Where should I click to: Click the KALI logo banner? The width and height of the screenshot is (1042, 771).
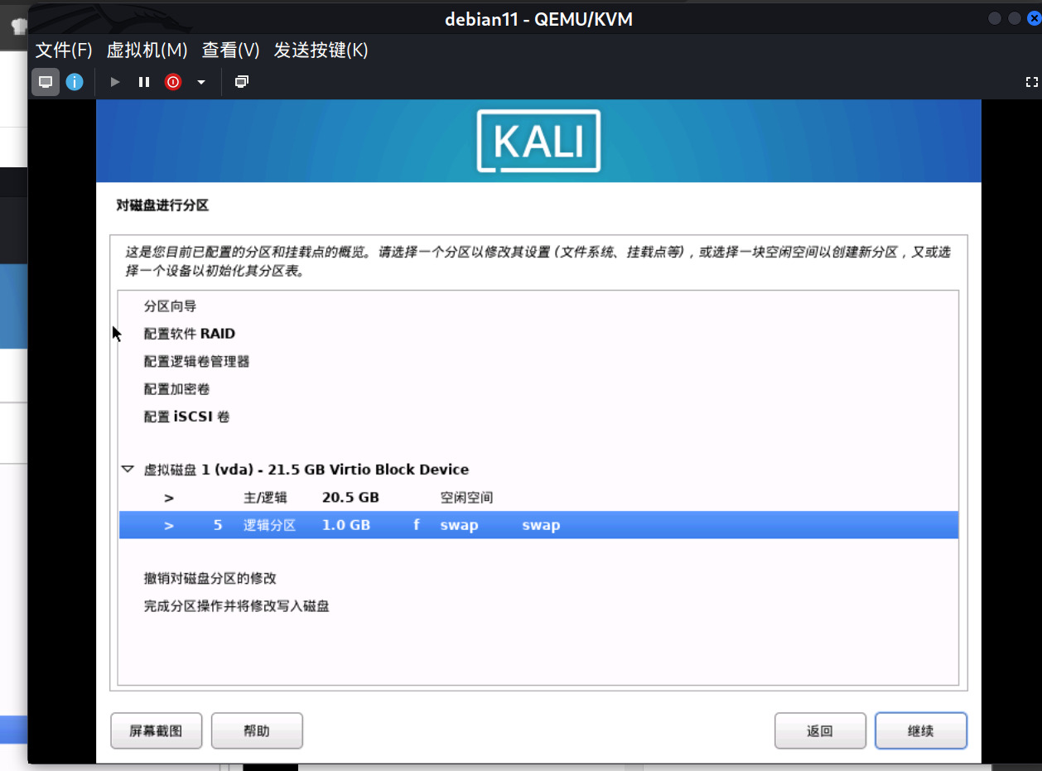538,141
